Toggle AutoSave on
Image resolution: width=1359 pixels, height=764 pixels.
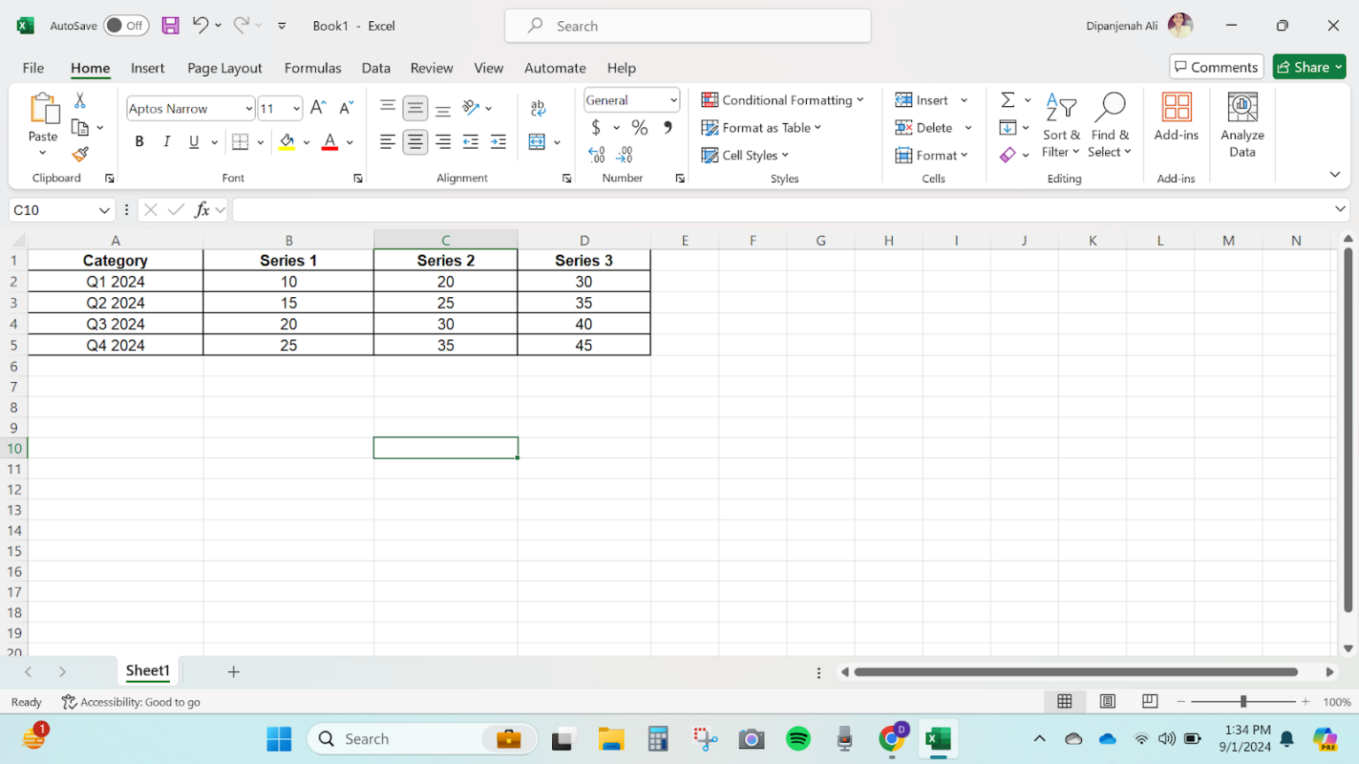(126, 26)
